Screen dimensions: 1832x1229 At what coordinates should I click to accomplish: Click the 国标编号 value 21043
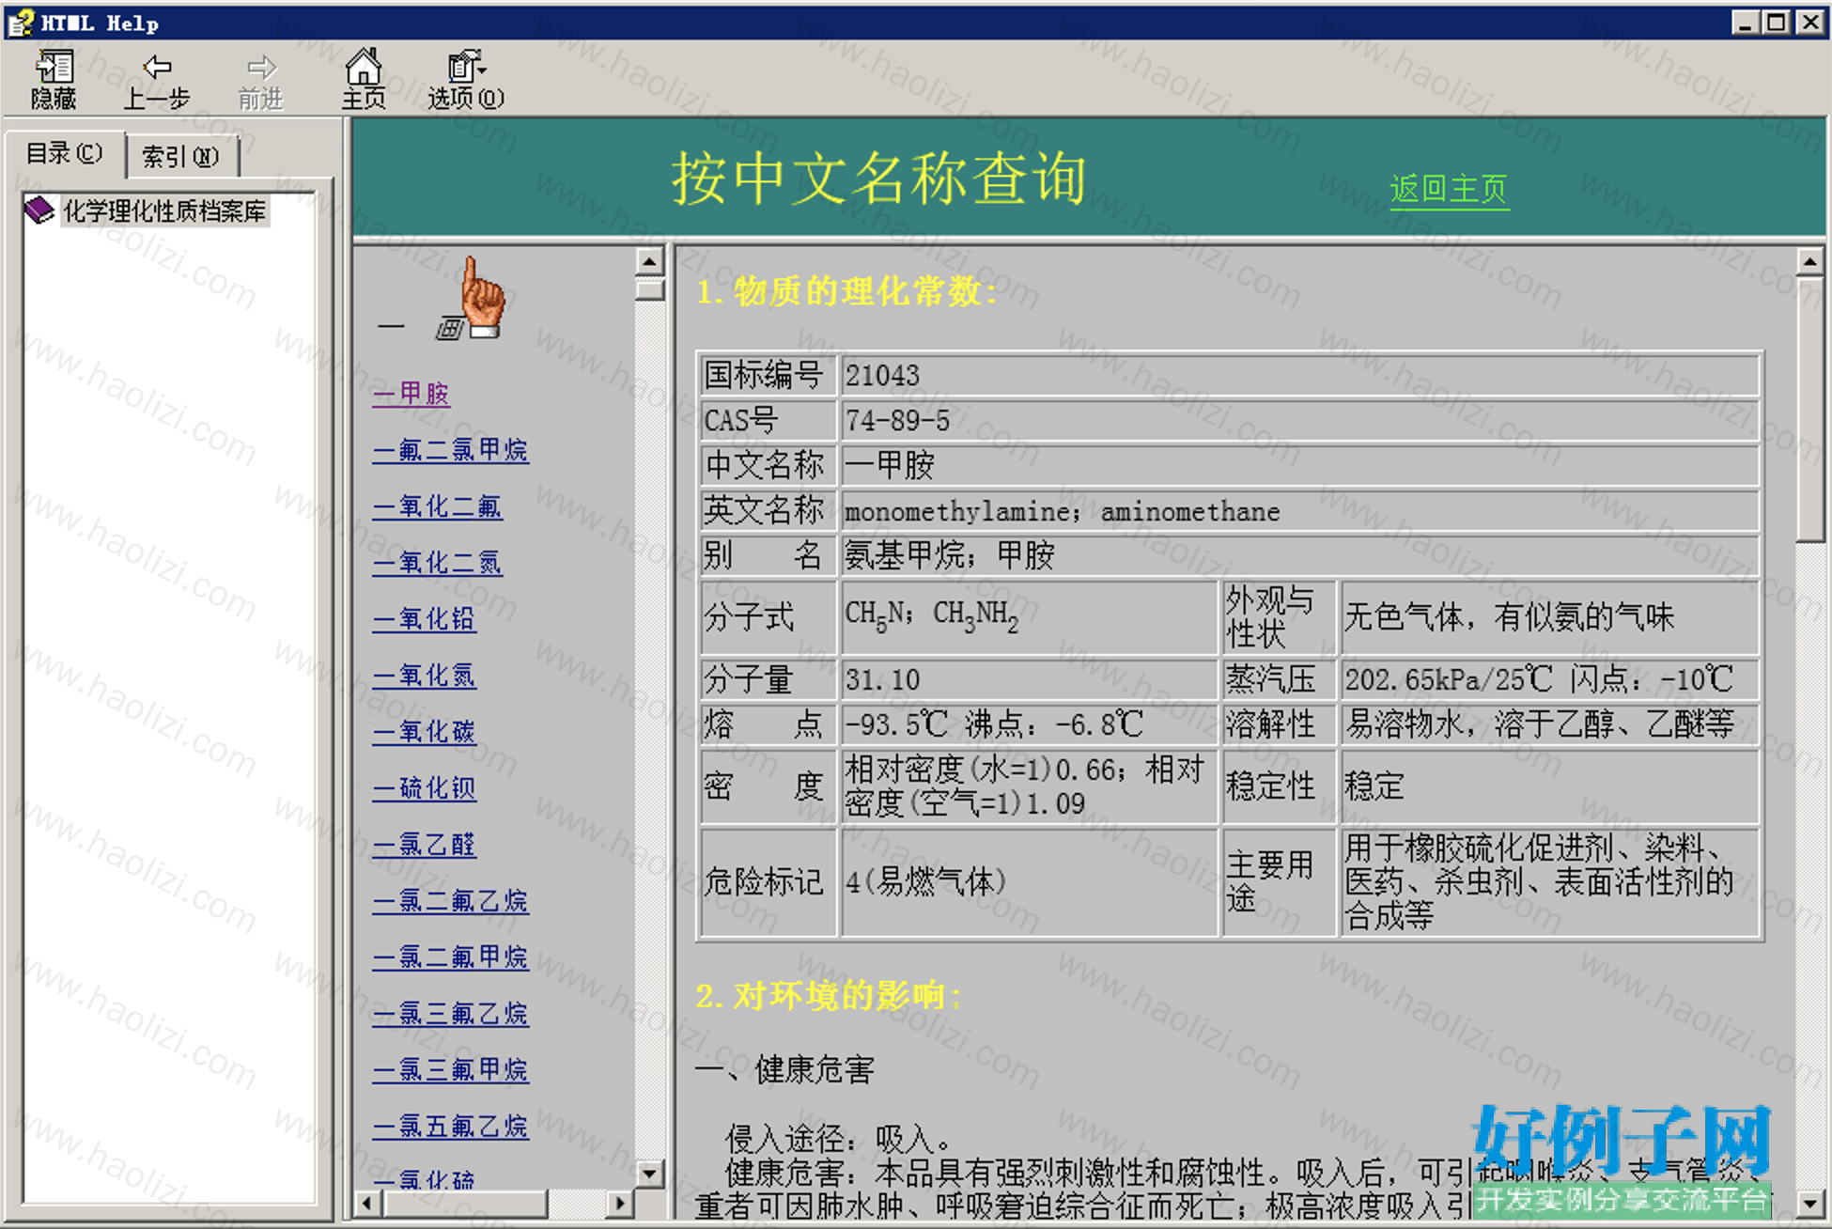coord(882,376)
